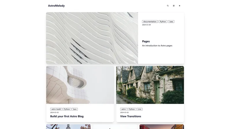Screen dimensions: 231x129
Task: Click 'Less' tag on View Transitions post
Action: [139, 109]
